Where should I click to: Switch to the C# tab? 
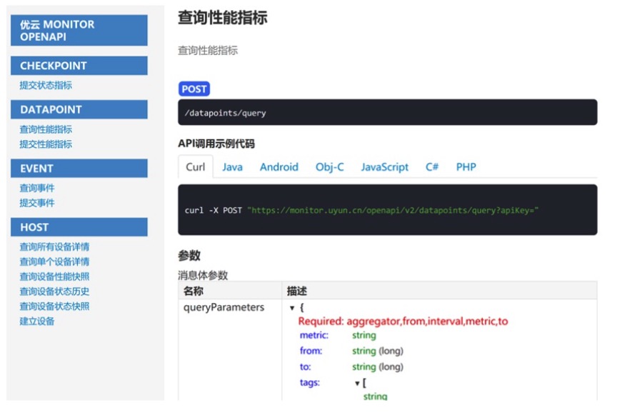(x=432, y=167)
